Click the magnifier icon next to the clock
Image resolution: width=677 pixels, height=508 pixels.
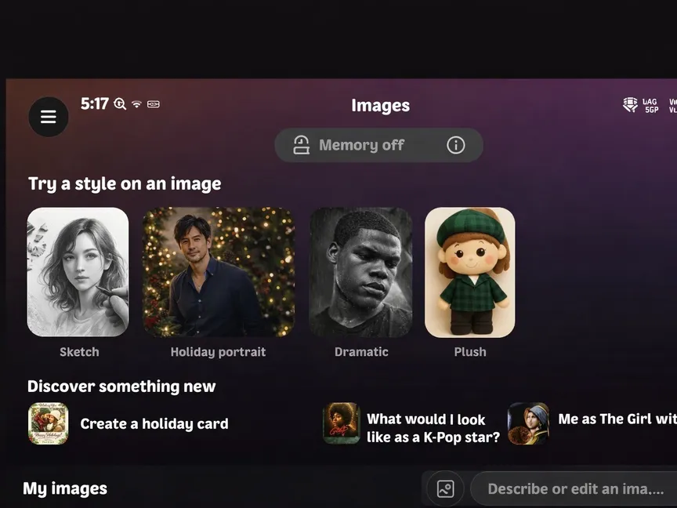point(120,104)
